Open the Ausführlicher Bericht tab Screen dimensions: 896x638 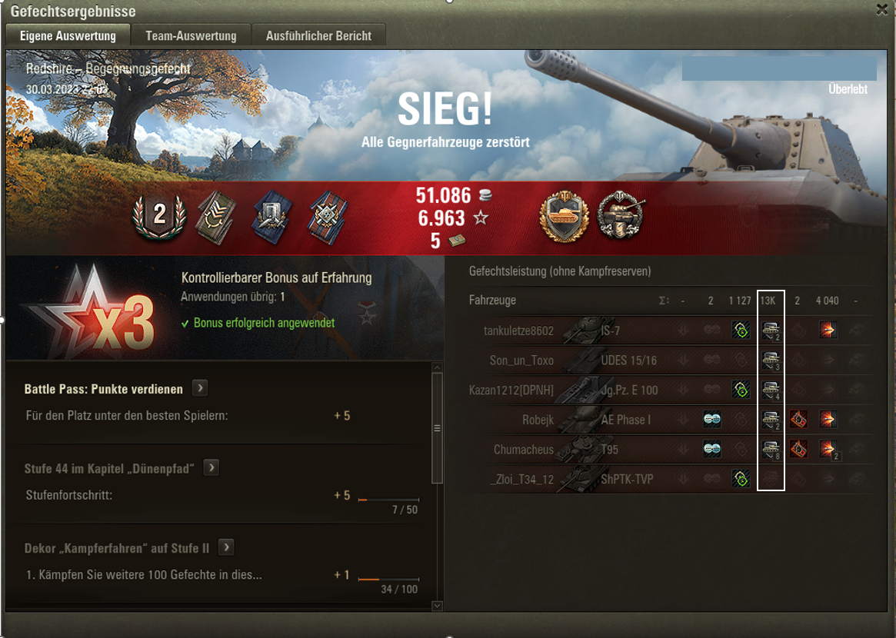pyautogui.click(x=318, y=35)
